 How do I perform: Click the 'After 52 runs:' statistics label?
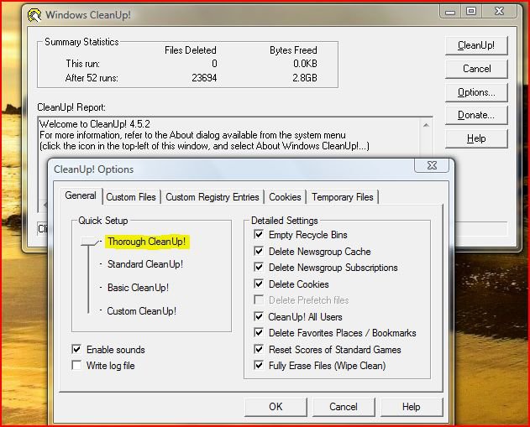point(92,78)
